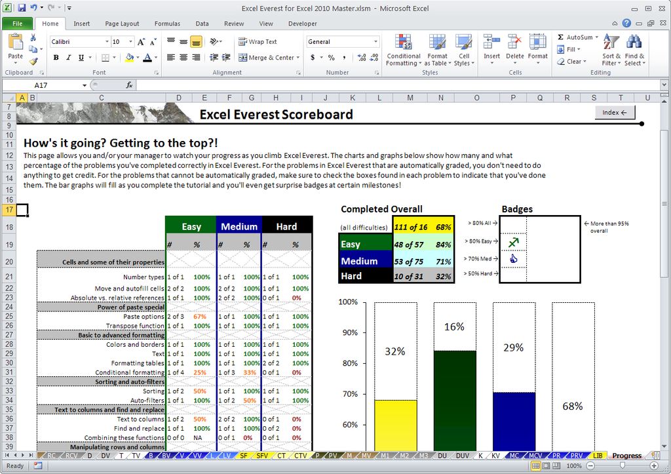Go to first sheet tab navigation arrow
671x474 pixels.
pyautogui.click(x=7, y=456)
